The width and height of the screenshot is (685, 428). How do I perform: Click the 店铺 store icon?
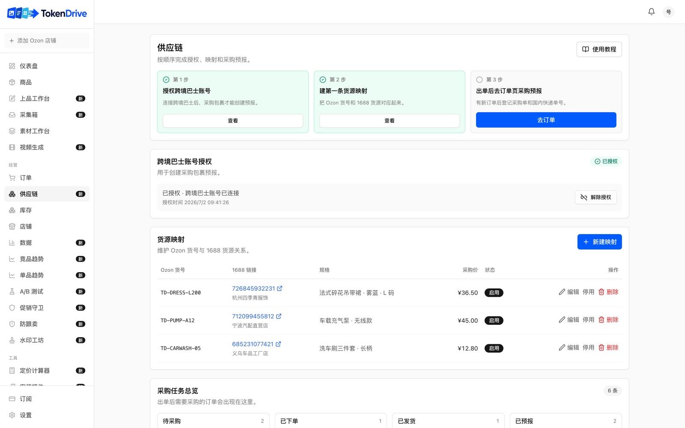click(x=12, y=226)
